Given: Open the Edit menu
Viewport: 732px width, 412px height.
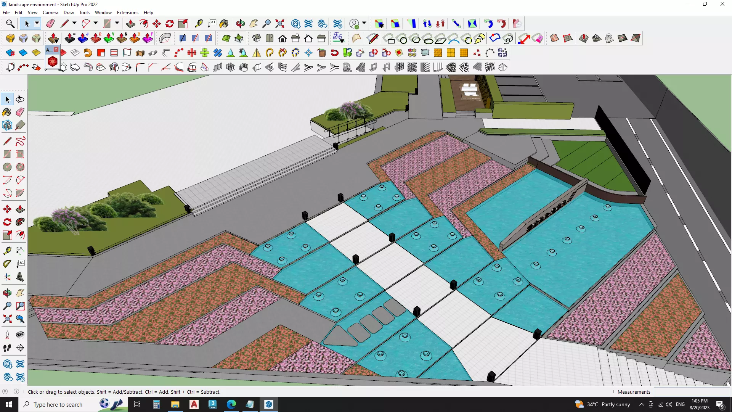Looking at the screenshot, I should tap(19, 13).
